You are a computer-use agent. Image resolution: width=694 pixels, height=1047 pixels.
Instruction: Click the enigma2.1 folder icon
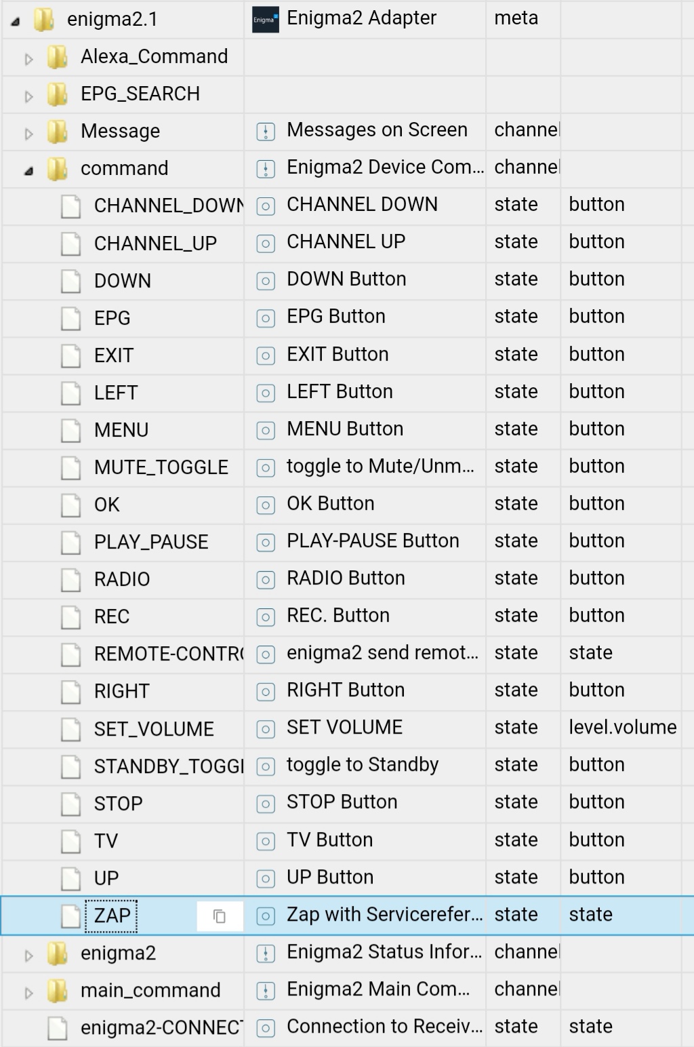click(44, 20)
